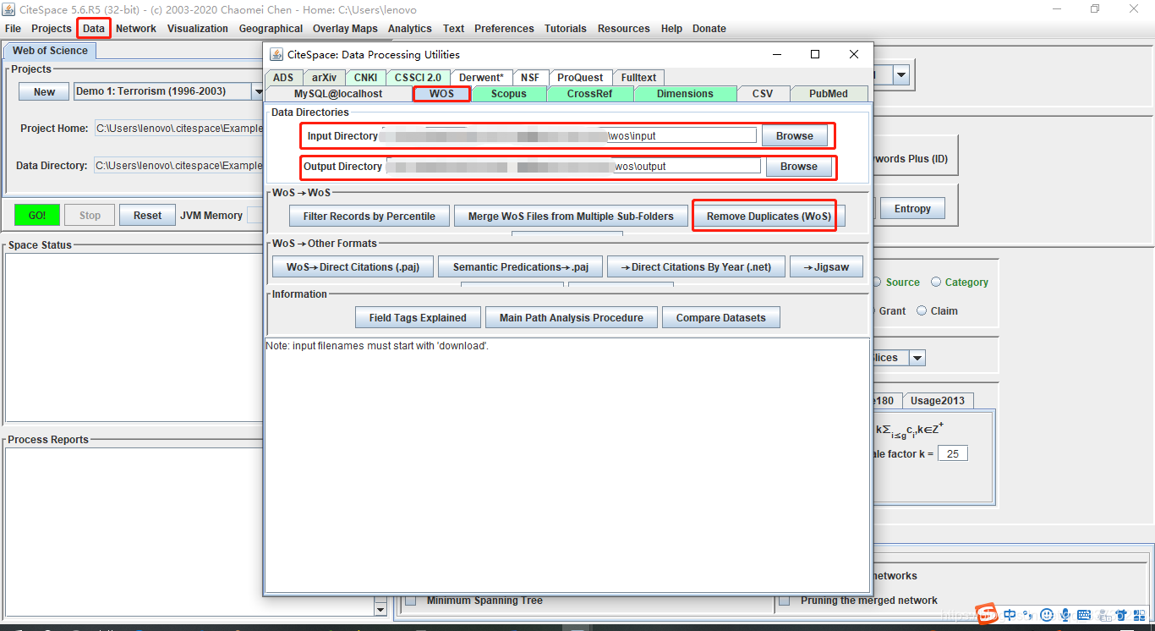Image resolution: width=1155 pixels, height=631 pixels.
Task: Open Field Tags Explained
Action: pyautogui.click(x=418, y=318)
